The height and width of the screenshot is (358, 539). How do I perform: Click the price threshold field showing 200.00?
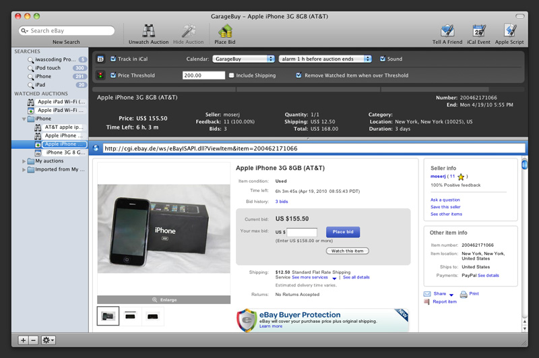(203, 76)
